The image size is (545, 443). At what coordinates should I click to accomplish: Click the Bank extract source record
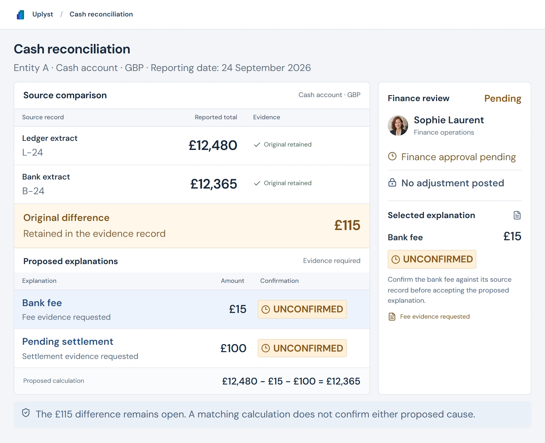(46, 177)
